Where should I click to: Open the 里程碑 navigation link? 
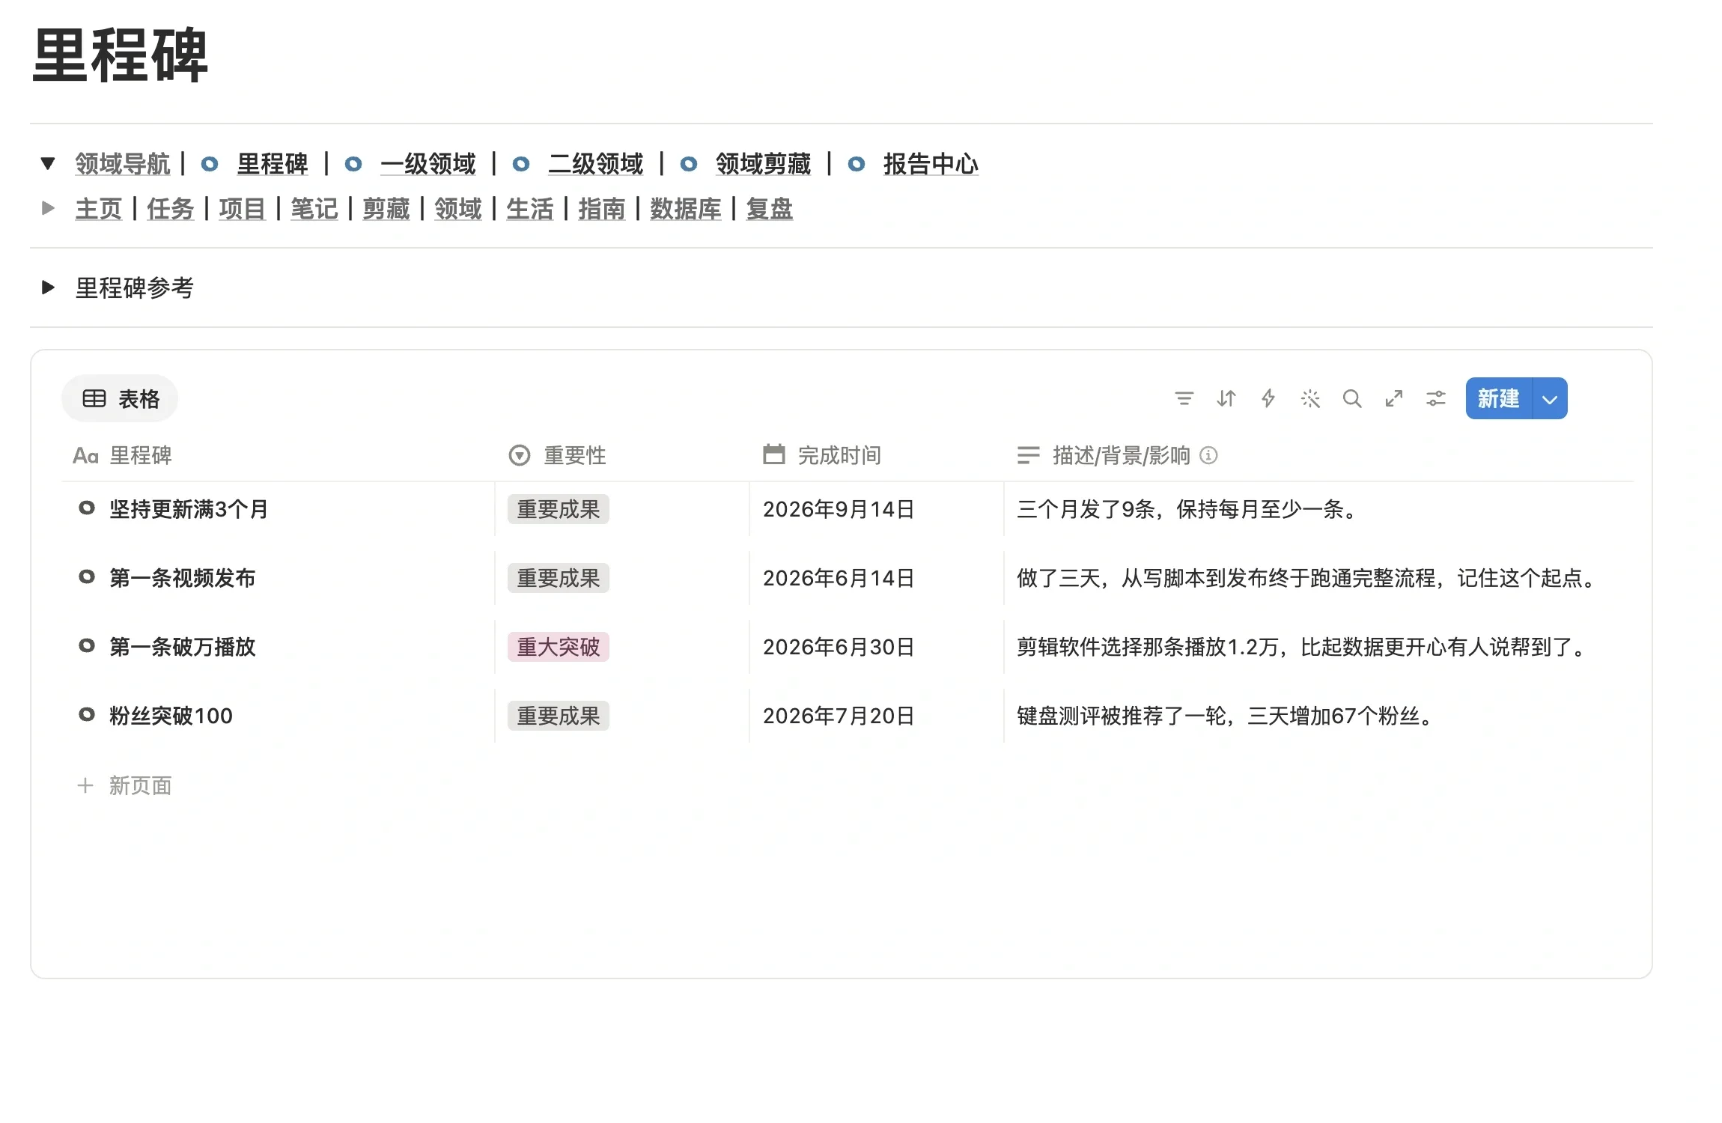point(272,164)
